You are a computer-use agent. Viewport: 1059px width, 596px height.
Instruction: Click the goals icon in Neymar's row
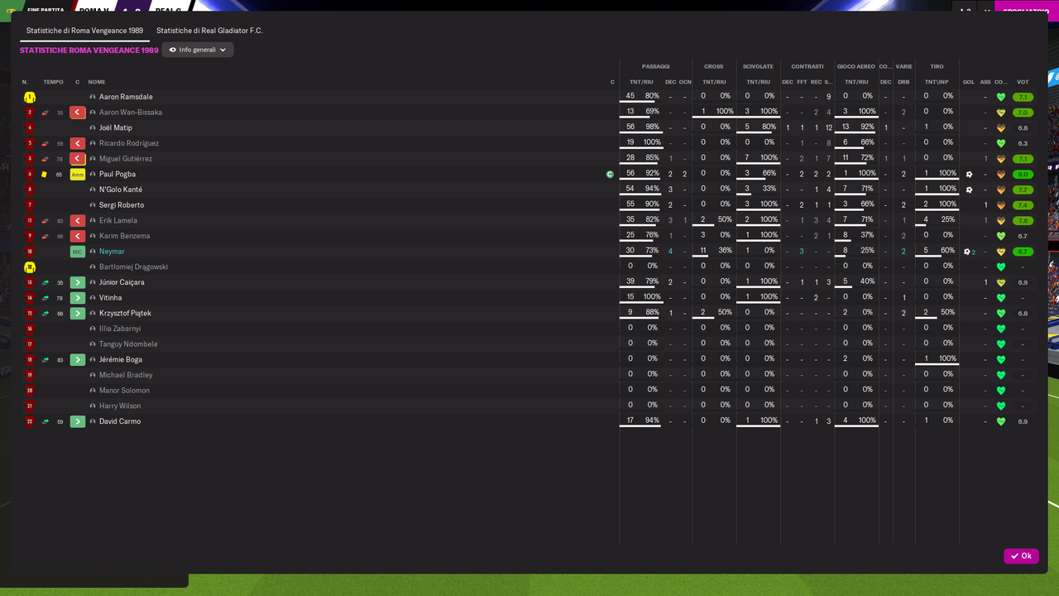(969, 252)
